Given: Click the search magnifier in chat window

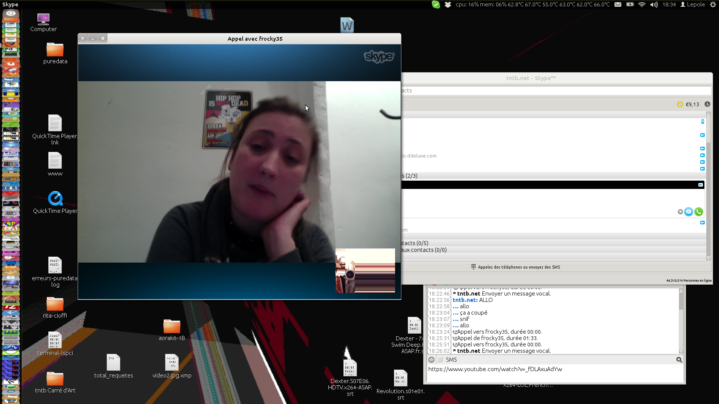Looking at the screenshot, I should (x=679, y=360).
